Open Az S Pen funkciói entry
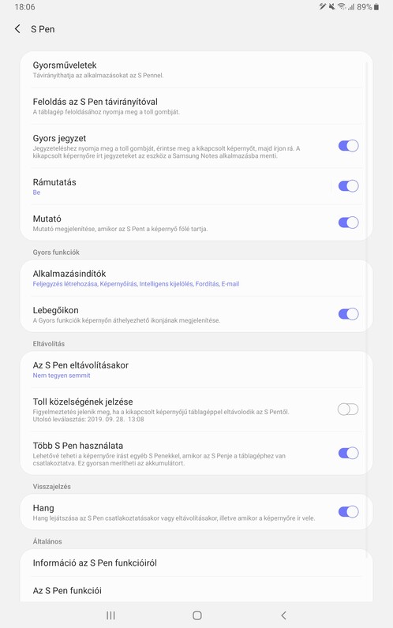 (x=196, y=590)
